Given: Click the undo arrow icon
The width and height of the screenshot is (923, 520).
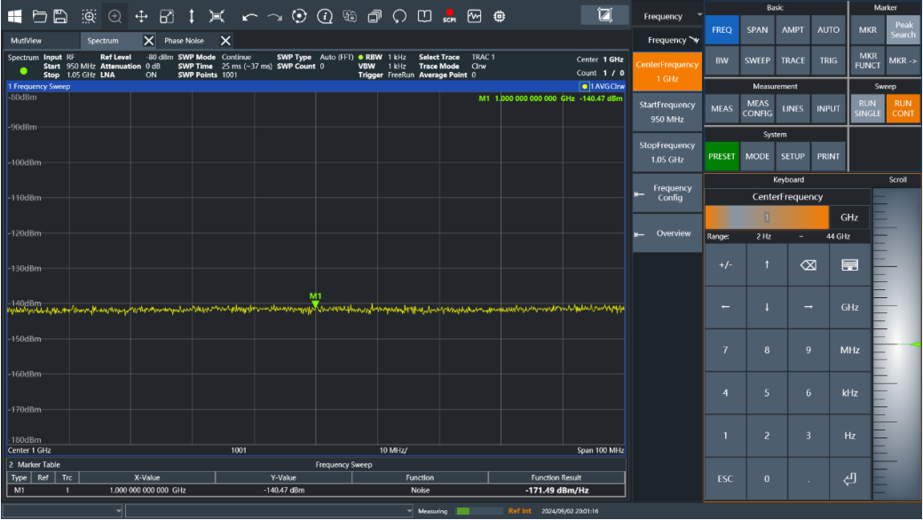Looking at the screenshot, I should pyautogui.click(x=249, y=17).
